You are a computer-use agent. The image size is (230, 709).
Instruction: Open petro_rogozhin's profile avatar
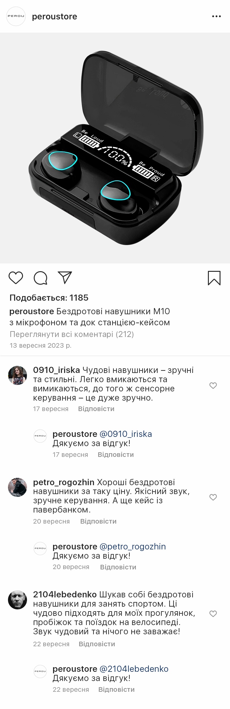[x=17, y=487]
